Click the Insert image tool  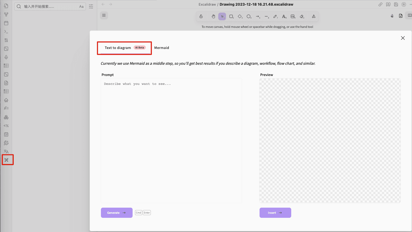293,17
